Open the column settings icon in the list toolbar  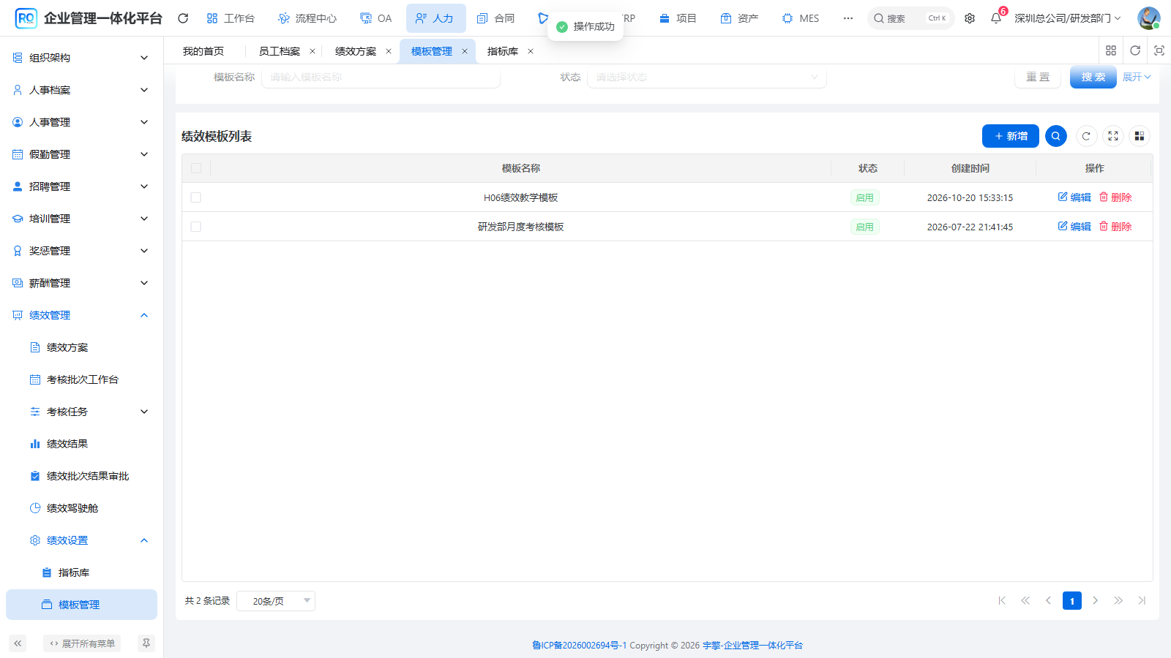click(x=1140, y=136)
